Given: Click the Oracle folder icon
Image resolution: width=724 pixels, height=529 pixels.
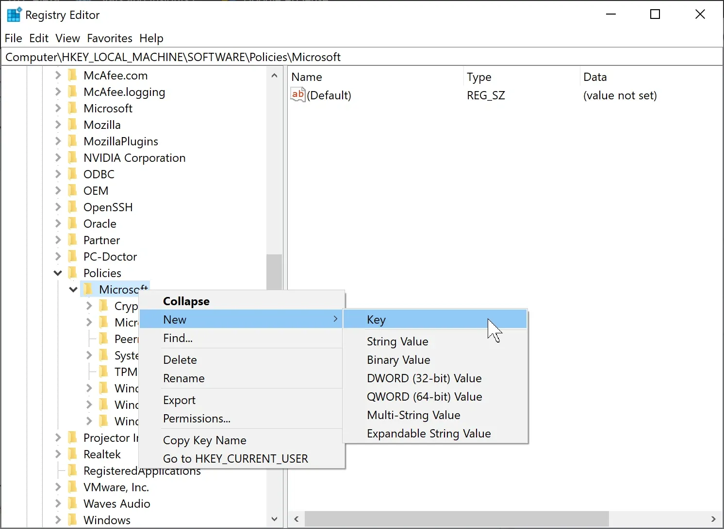Looking at the screenshot, I should (73, 223).
